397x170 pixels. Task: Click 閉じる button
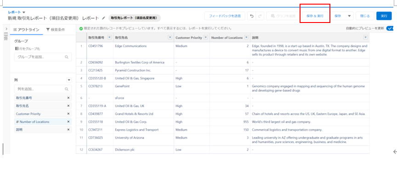pyautogui.click(x=365, y=16)
